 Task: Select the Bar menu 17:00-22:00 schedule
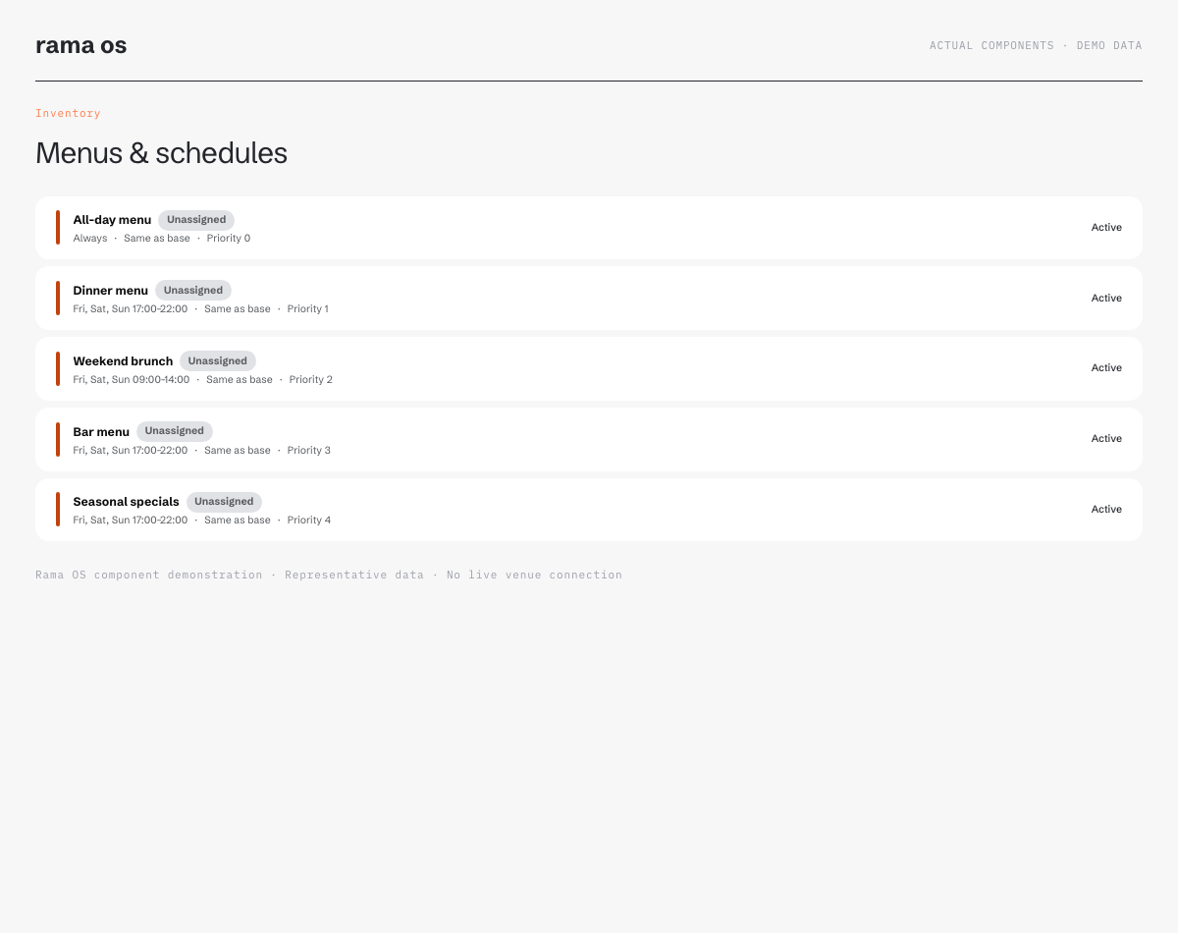(131, 451)
